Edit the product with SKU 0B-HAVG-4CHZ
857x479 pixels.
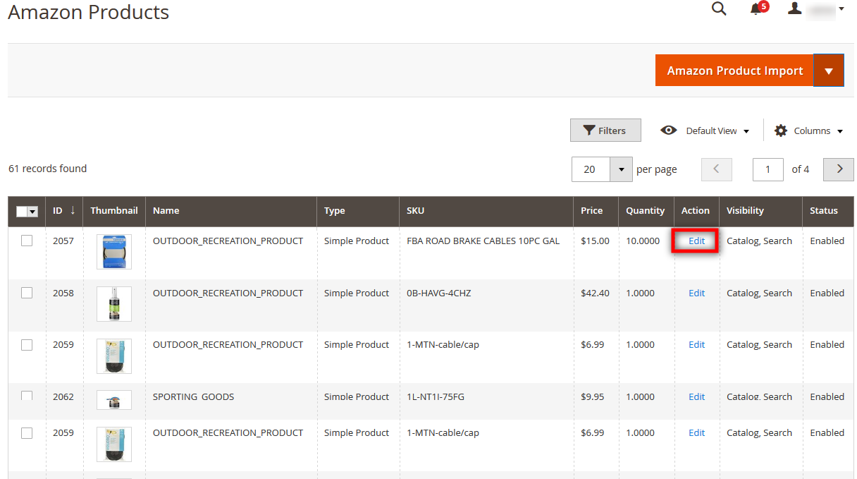(x=696, y=293)
